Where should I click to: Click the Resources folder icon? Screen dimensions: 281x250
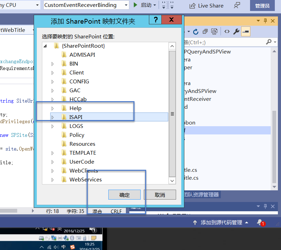(x=64, y=144)
